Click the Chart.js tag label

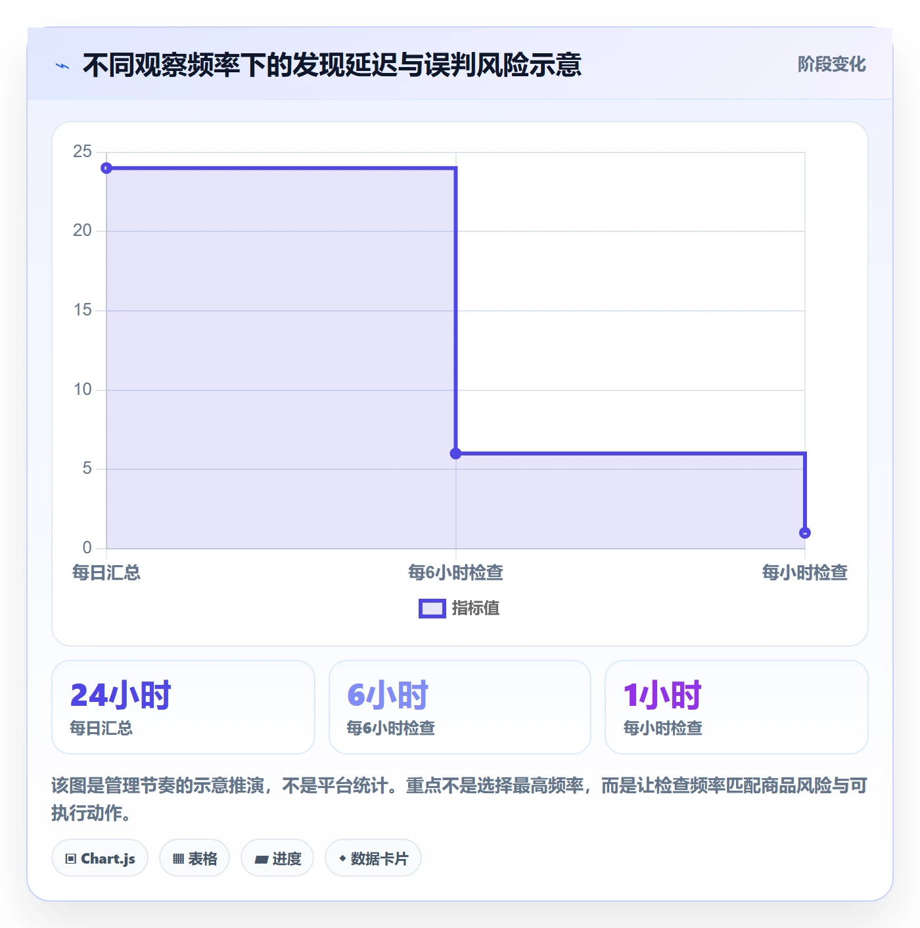click(108, 859)
